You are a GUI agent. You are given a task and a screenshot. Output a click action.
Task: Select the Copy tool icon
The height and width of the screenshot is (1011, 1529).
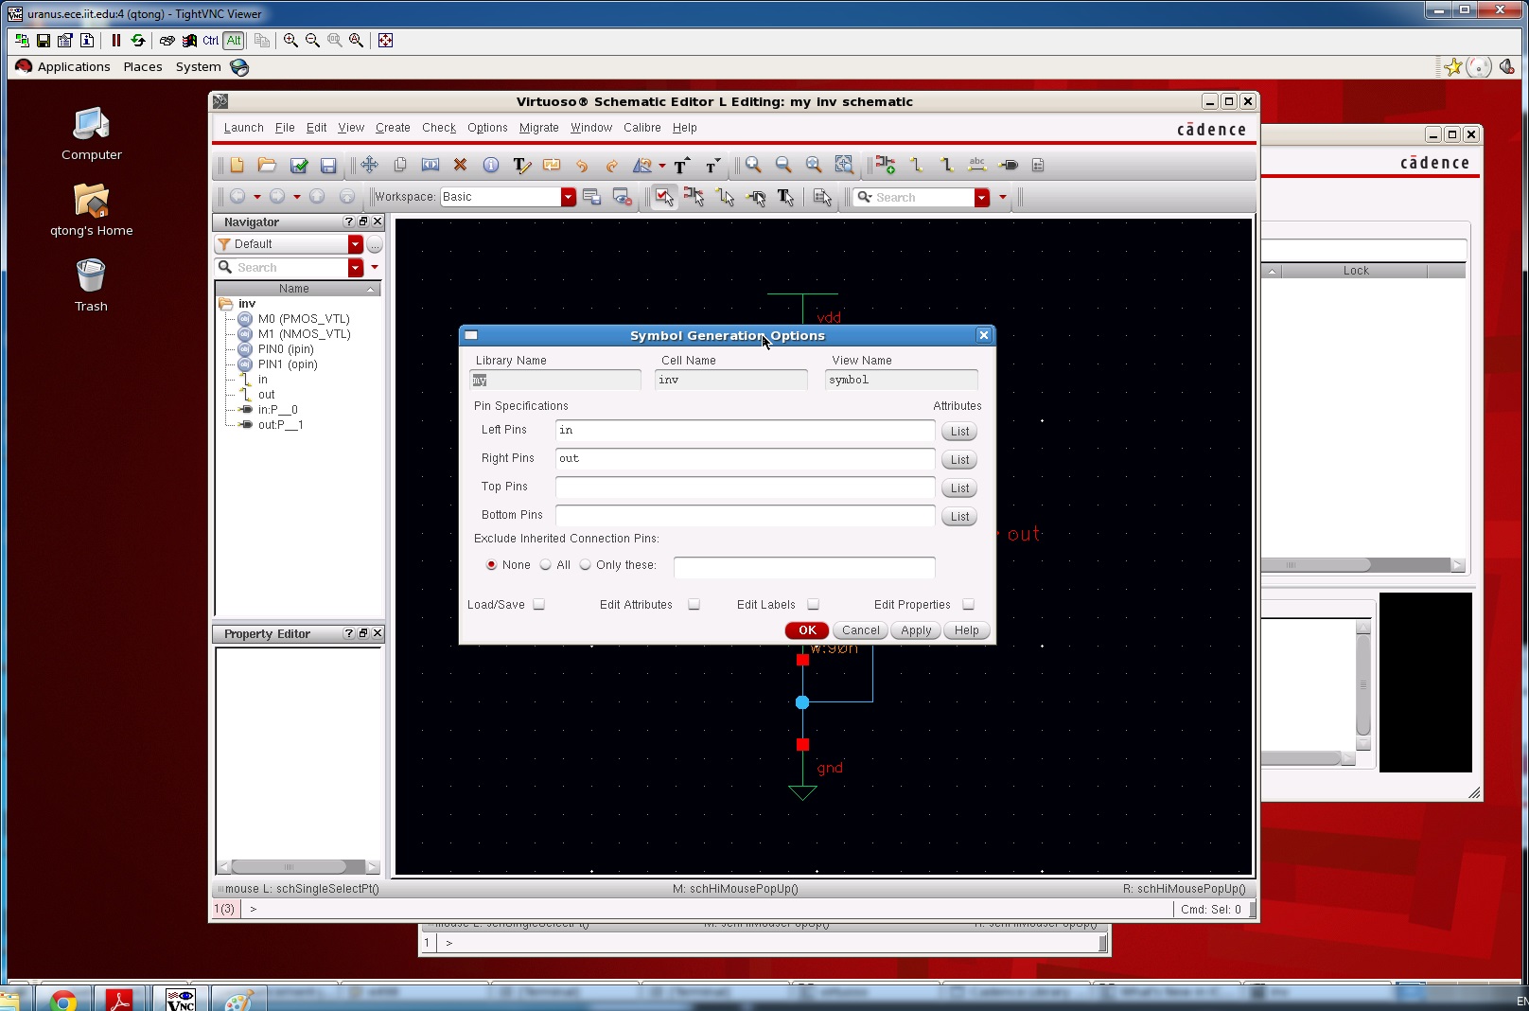click(x=399, y=165)
